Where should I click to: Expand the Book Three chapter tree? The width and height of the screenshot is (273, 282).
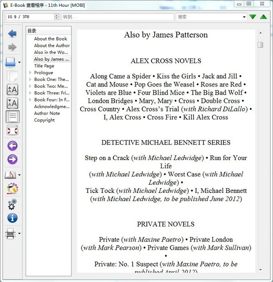click(x=30, y=93)
